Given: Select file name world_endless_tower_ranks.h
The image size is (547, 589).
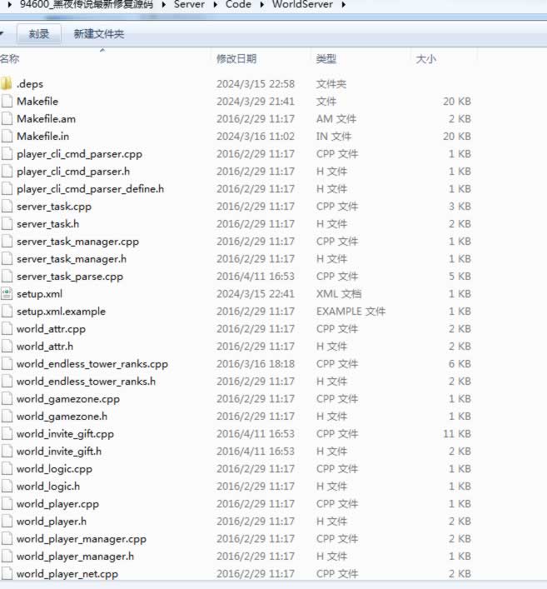Looking at the screenshot, I should coord(86,382).
